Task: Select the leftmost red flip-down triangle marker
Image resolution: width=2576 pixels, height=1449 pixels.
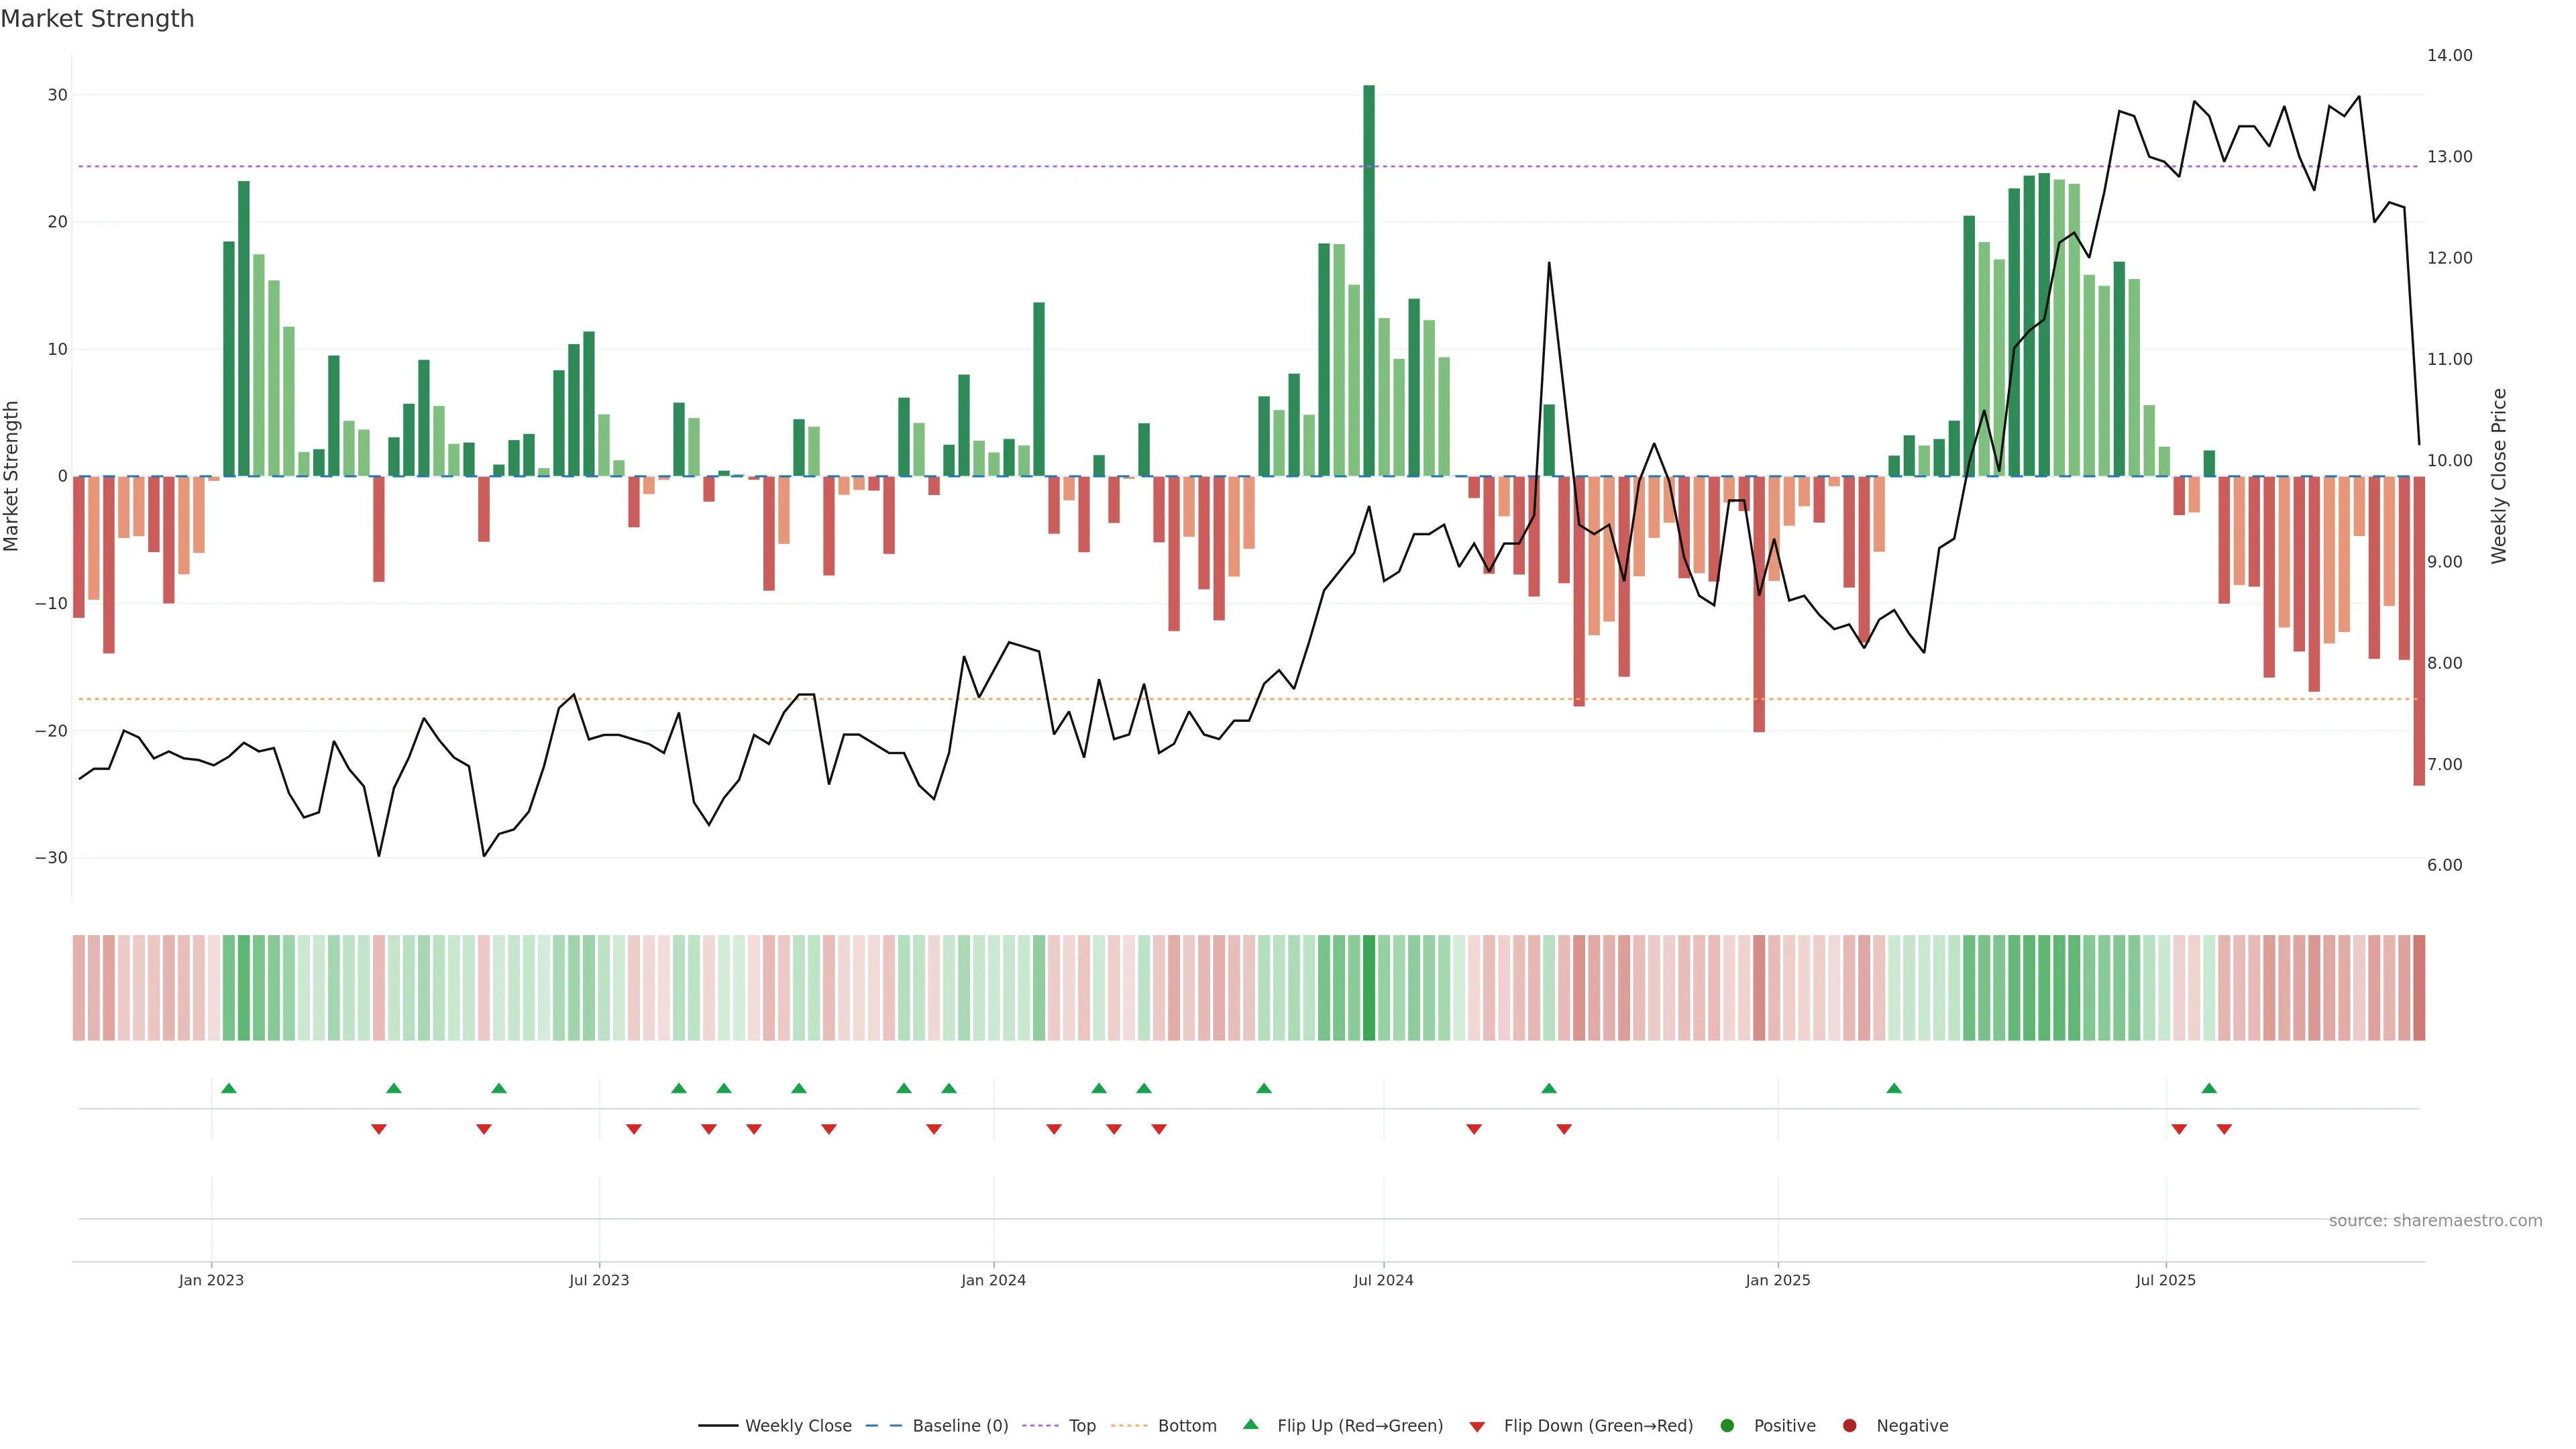Action: [x=379, y=1129]
